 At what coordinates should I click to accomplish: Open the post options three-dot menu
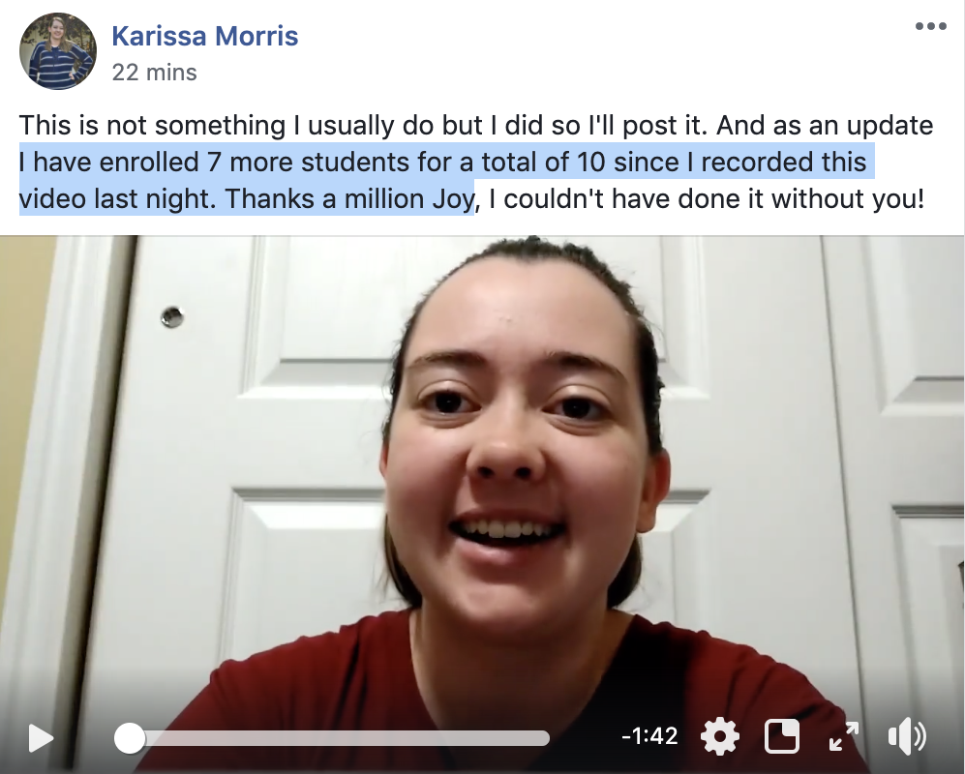(930, 26)
